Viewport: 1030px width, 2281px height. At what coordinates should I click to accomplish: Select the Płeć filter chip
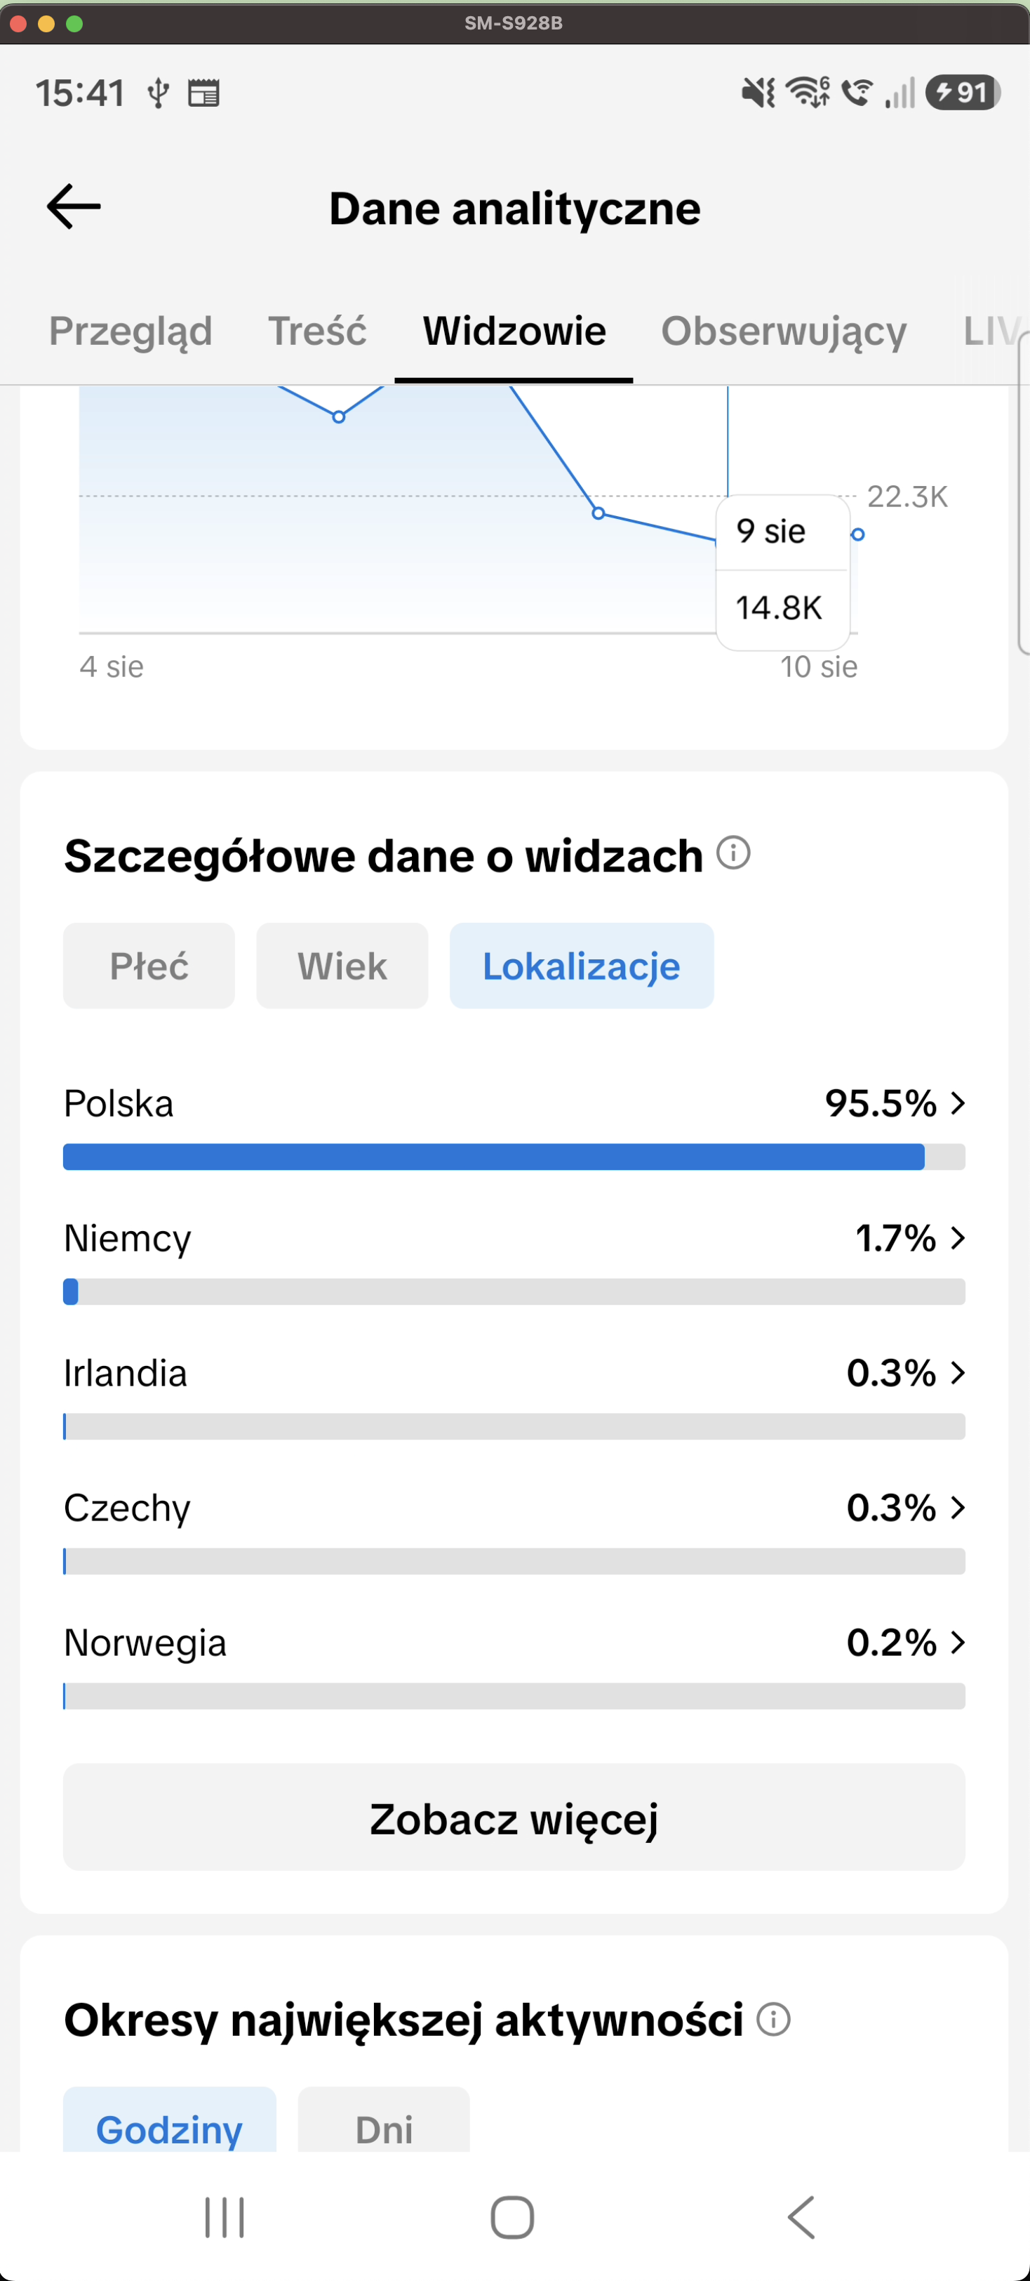pos(149,966)
